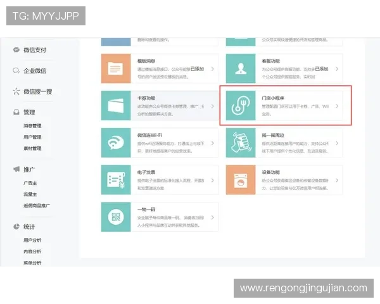Click the 模板消息 card title
The image size is (380, 304).
[146, 61]
